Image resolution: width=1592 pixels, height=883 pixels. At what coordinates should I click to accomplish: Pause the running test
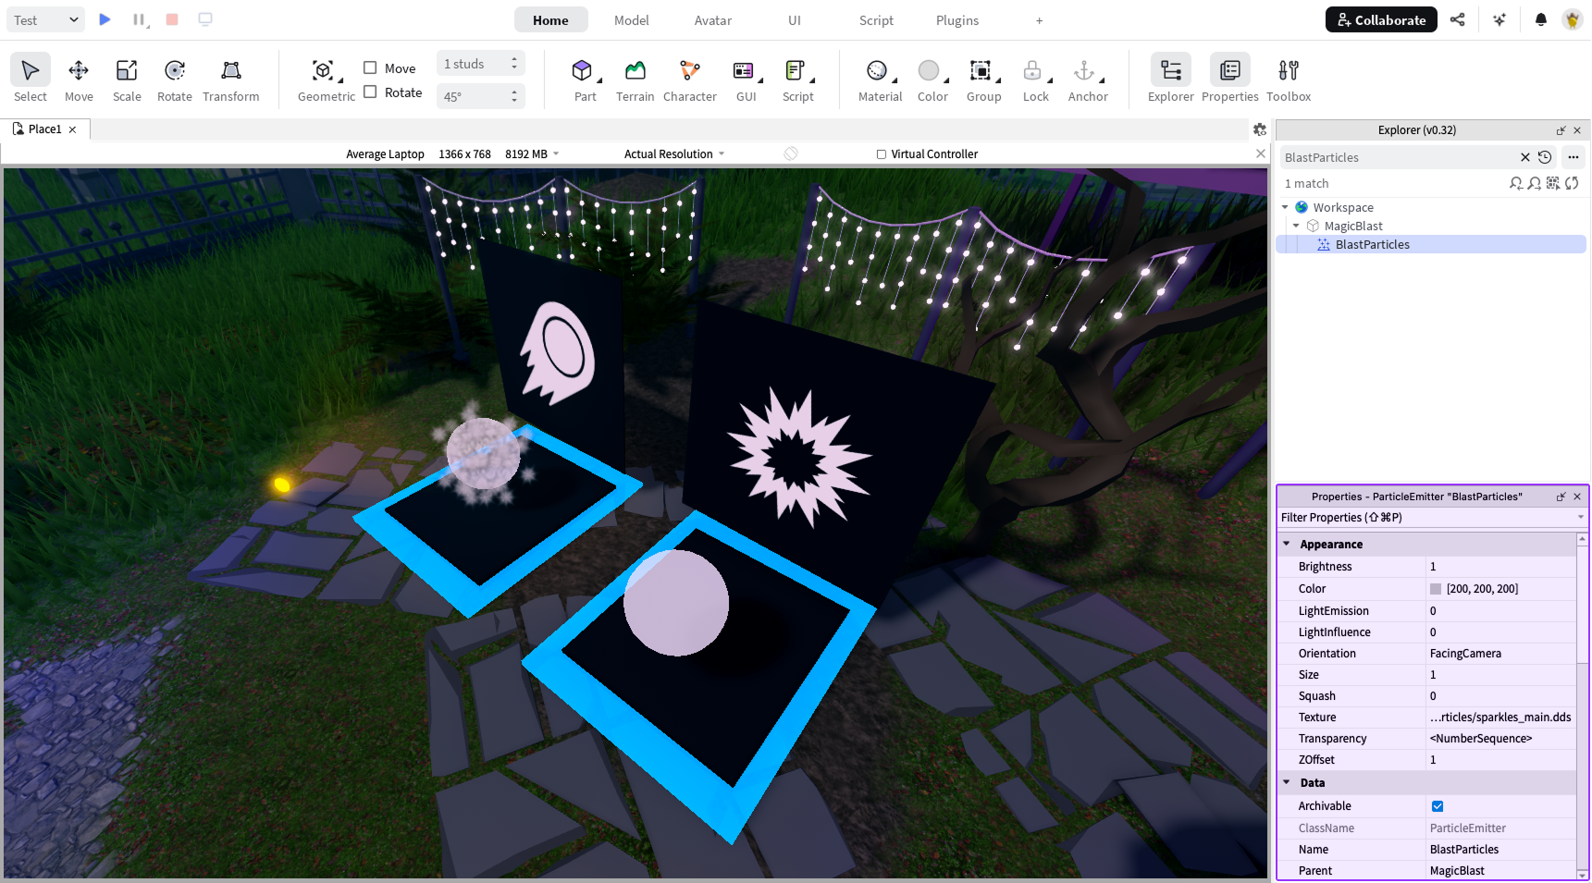click(x=139, y=19)
